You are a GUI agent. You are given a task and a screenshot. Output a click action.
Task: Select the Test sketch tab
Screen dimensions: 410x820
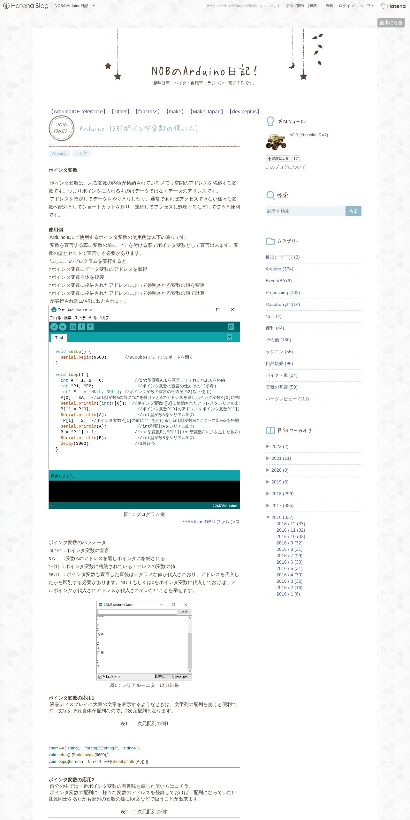click(x=59, y=338)
